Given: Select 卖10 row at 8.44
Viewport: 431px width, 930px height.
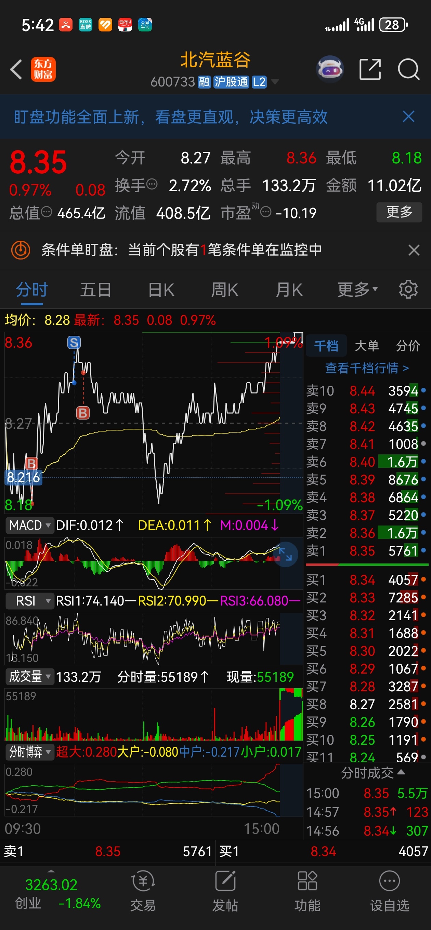Looking at the screenshot, I should (x=367, y=390).
